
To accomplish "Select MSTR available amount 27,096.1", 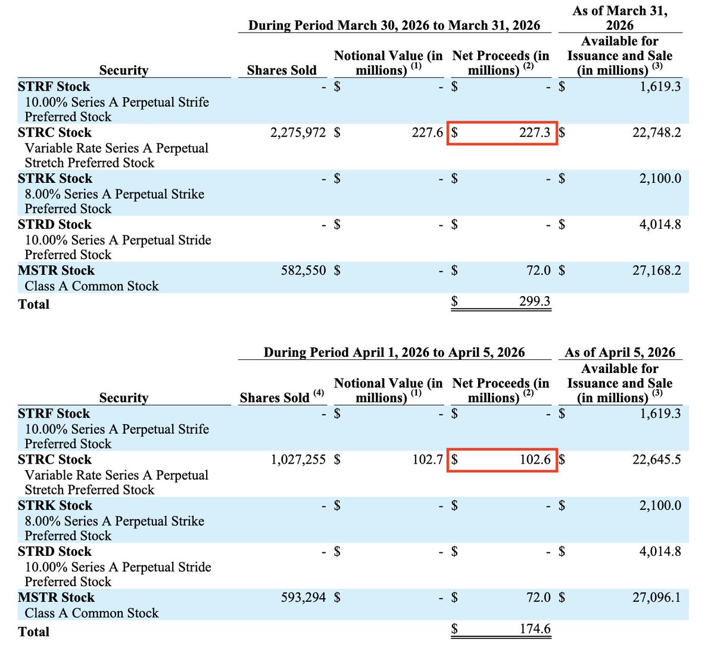I will coord(657,598).
